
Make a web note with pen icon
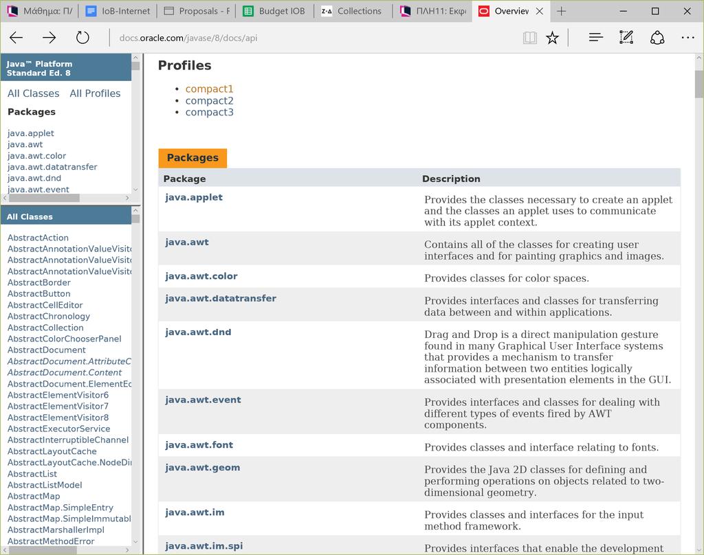626,38
